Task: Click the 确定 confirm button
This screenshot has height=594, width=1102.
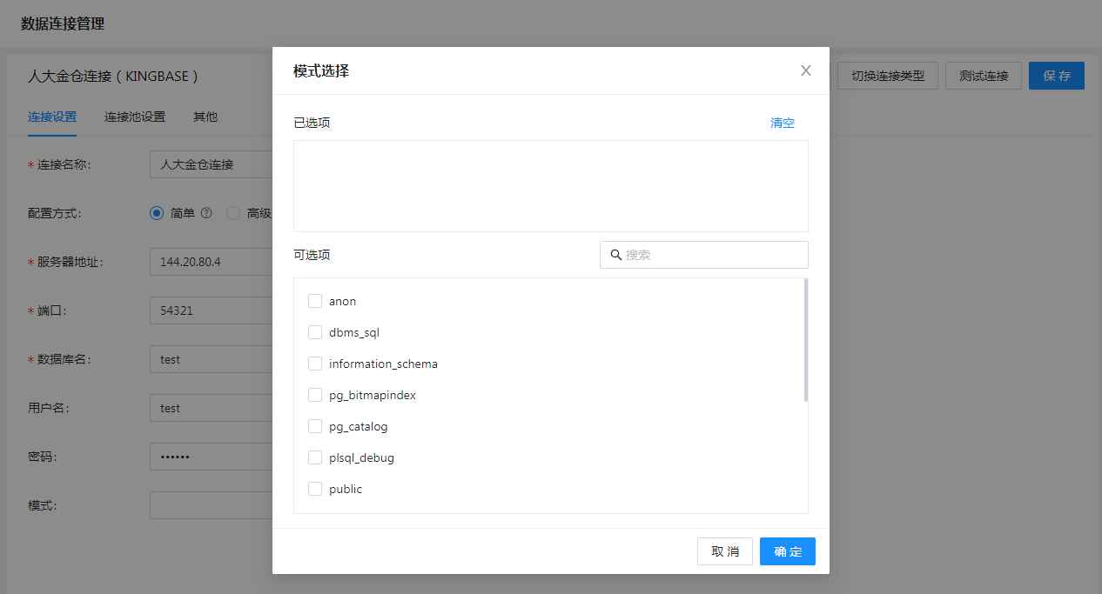Action: (x=787, y=551)
